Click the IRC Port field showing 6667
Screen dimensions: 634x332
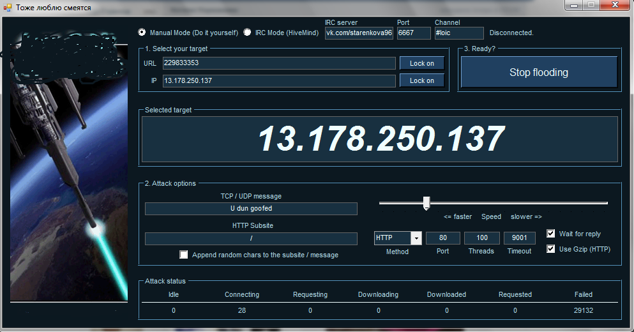pos(414,33)
